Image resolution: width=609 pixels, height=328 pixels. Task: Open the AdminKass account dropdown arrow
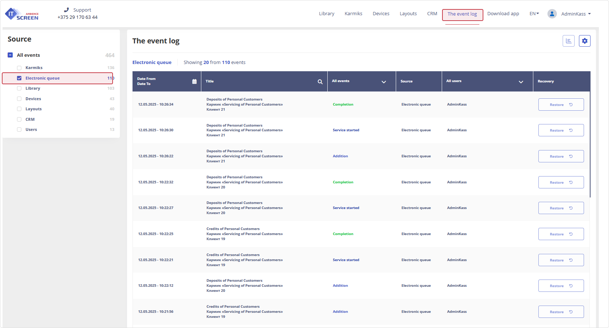(x=589, y=14)
